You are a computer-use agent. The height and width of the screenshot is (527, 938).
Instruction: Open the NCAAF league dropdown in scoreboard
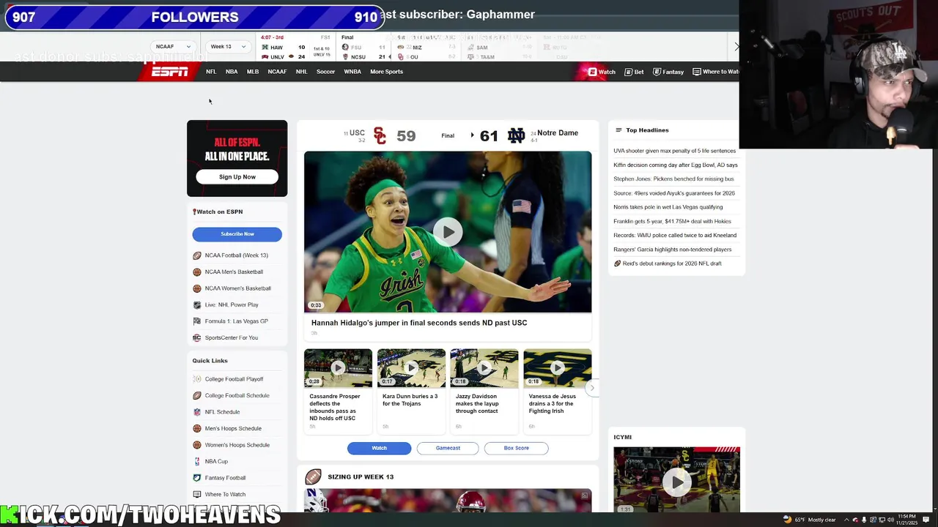pos(173,46)
